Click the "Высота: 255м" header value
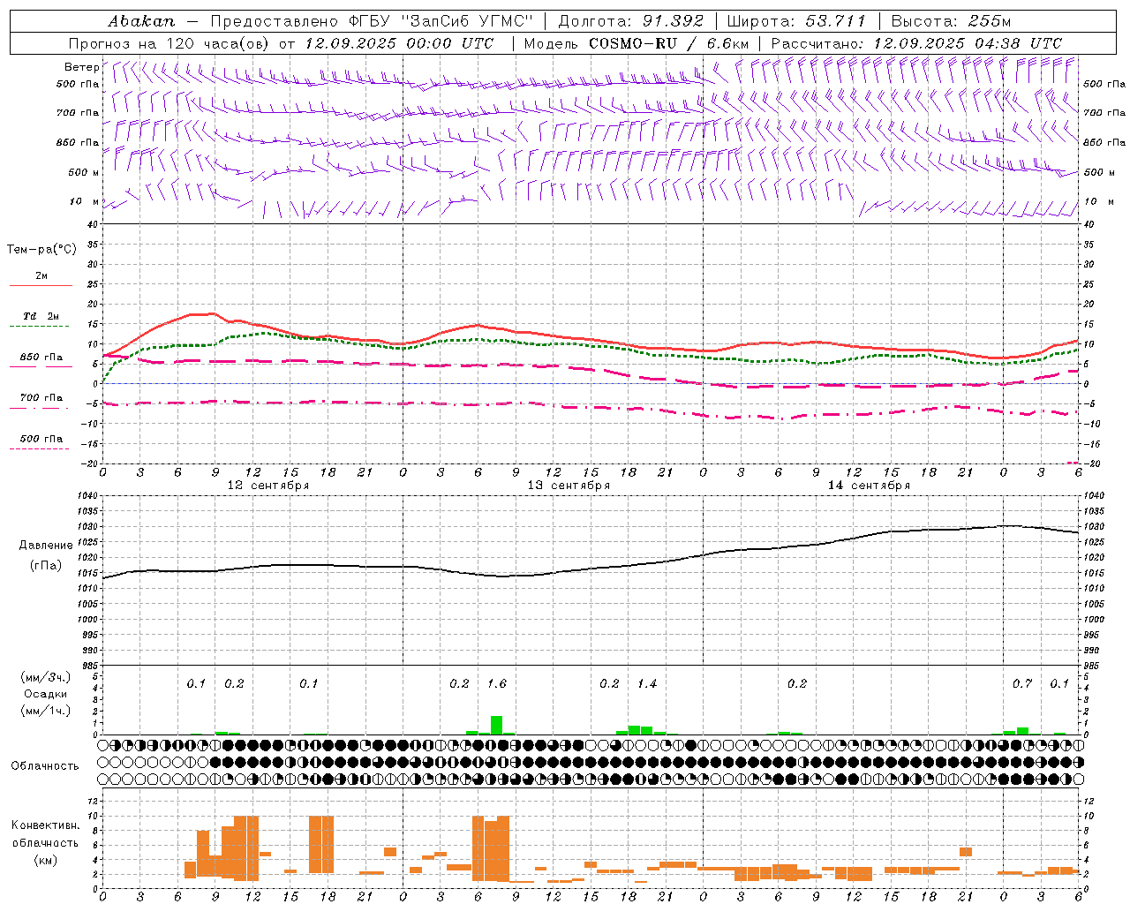1130x904 pixels. [x=951, y=20]
